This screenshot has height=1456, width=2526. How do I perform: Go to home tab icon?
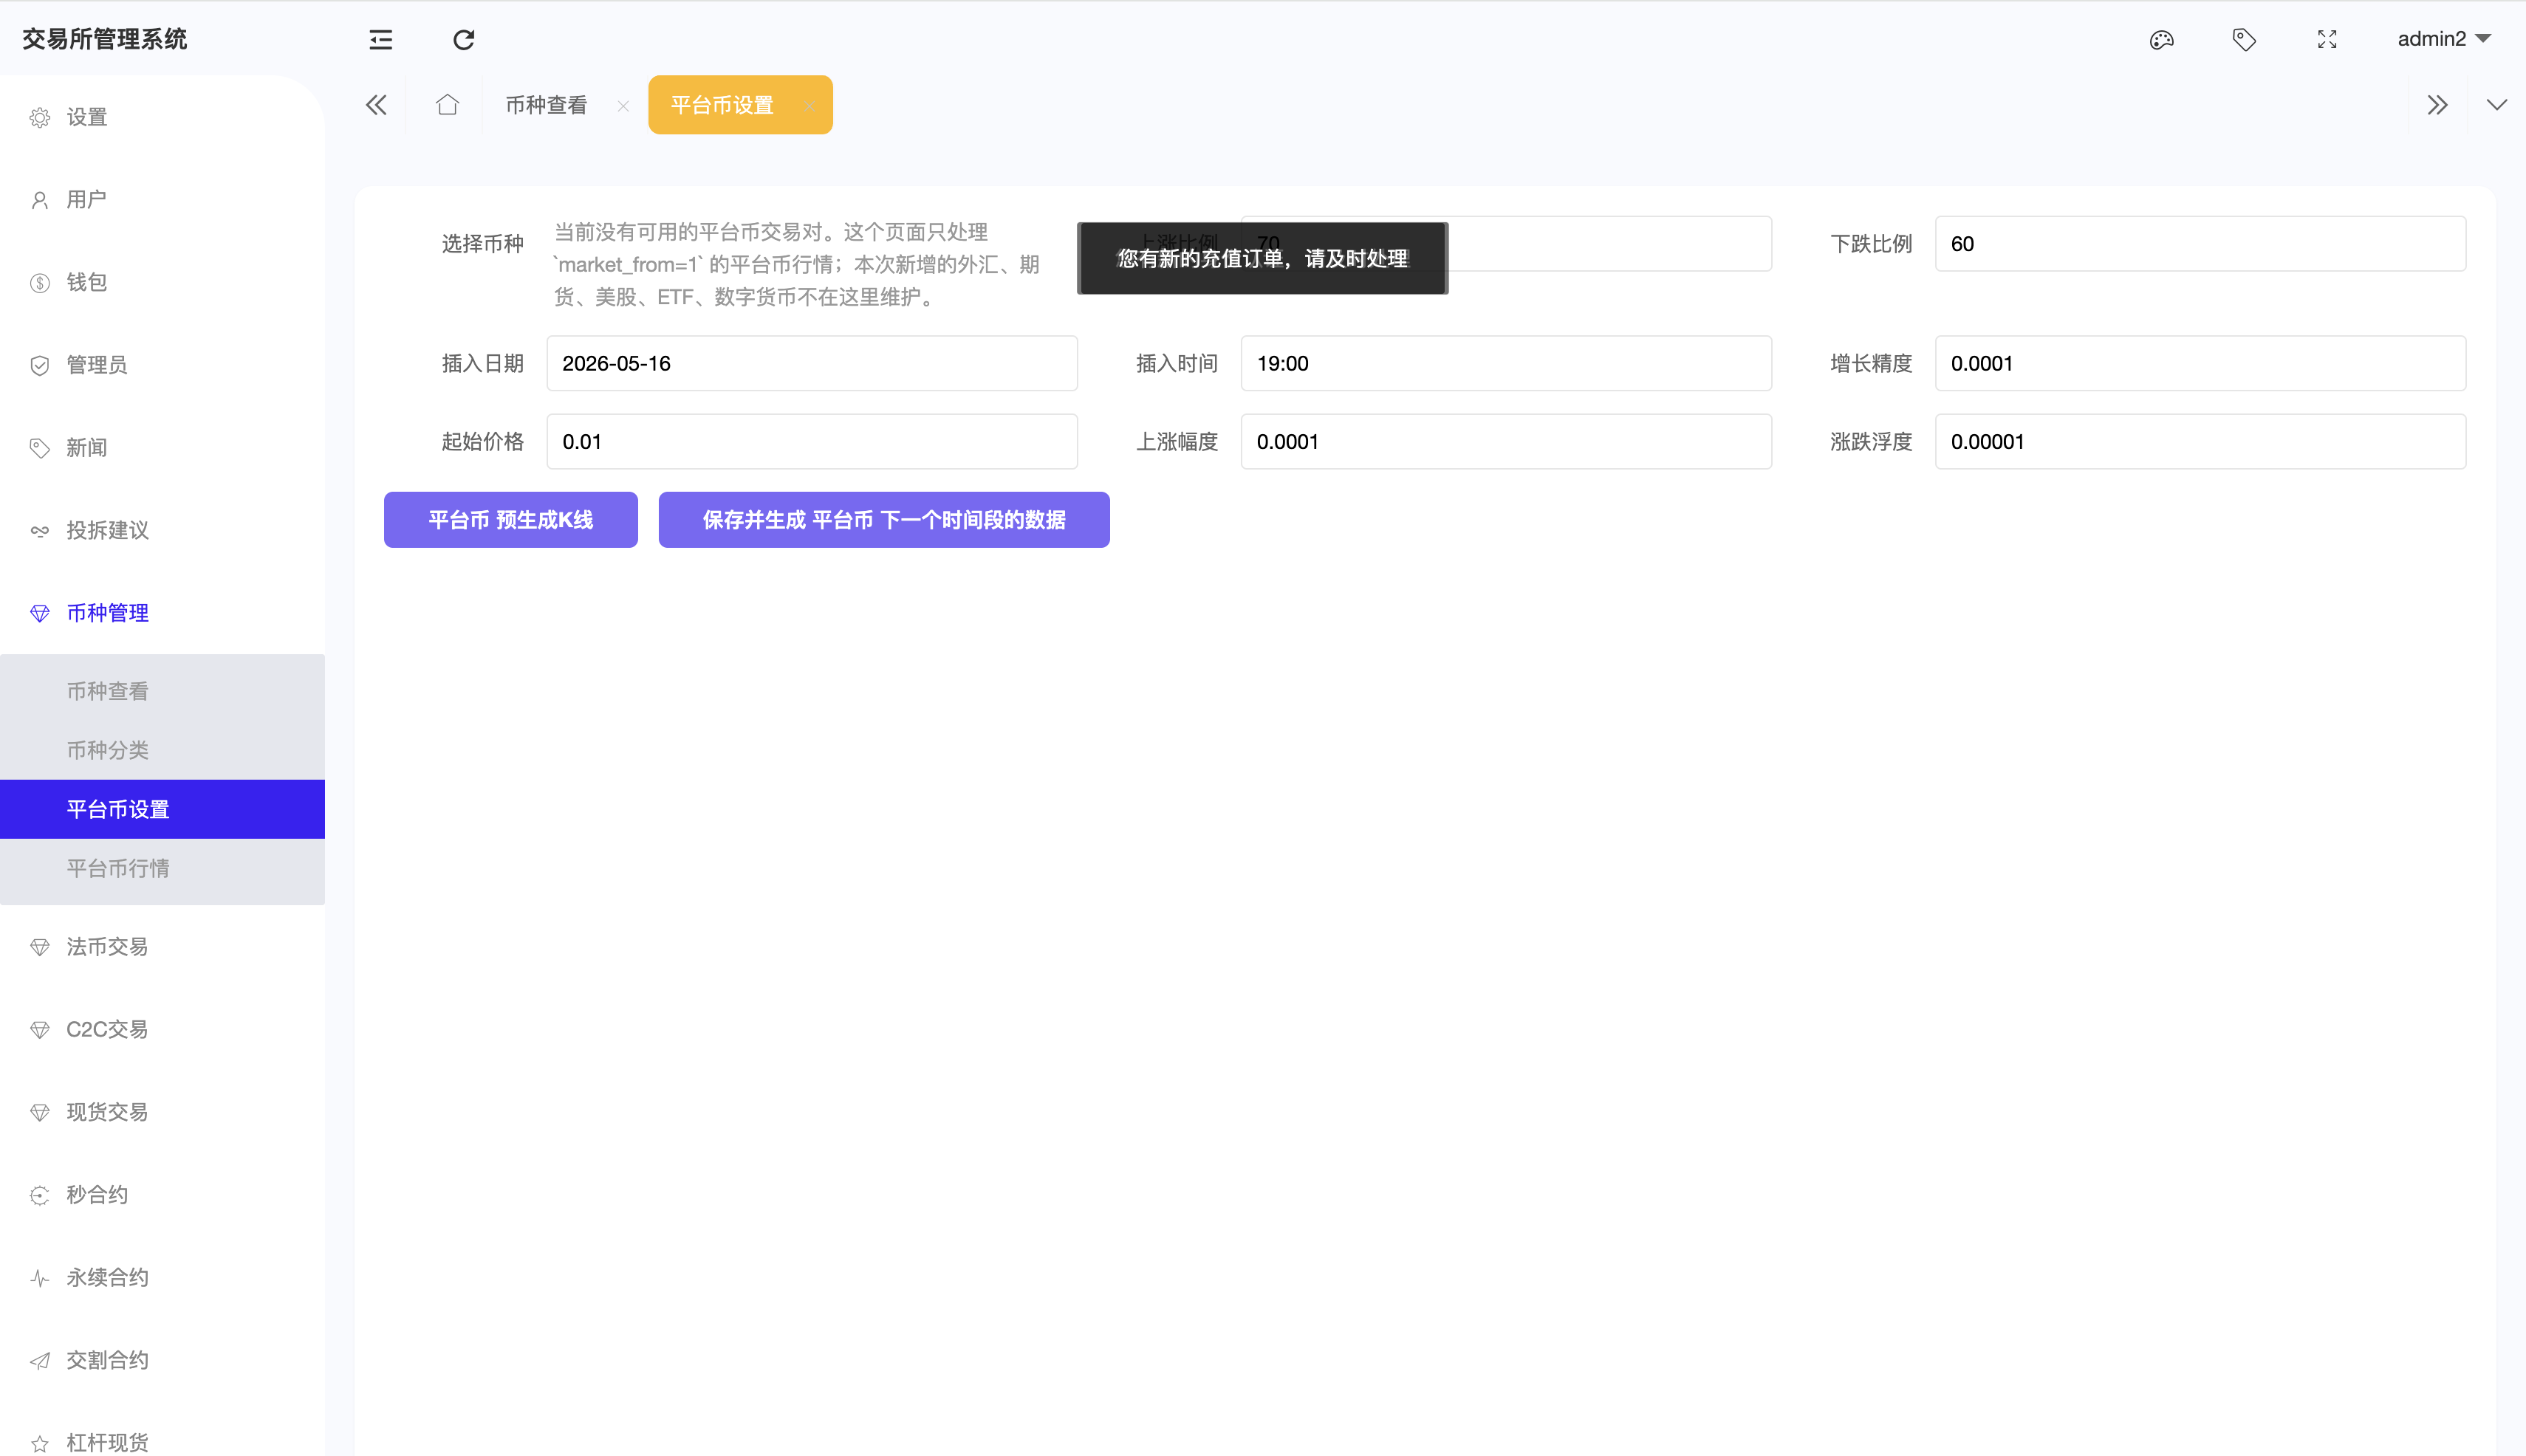point(447,105)
